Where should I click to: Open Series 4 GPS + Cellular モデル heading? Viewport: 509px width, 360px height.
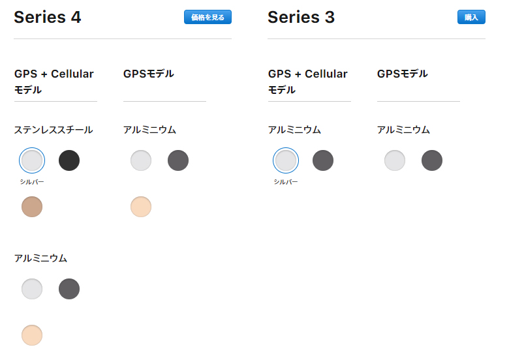point(54,82)
